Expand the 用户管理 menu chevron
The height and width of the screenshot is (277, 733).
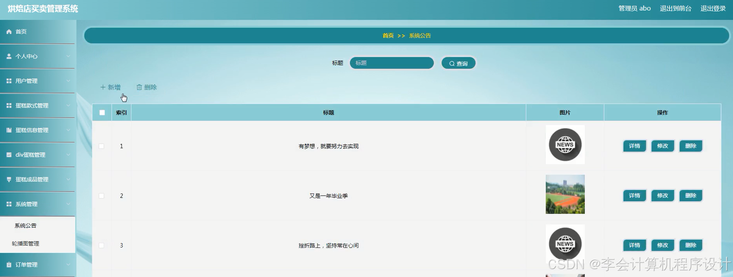(x=68, y=81)
